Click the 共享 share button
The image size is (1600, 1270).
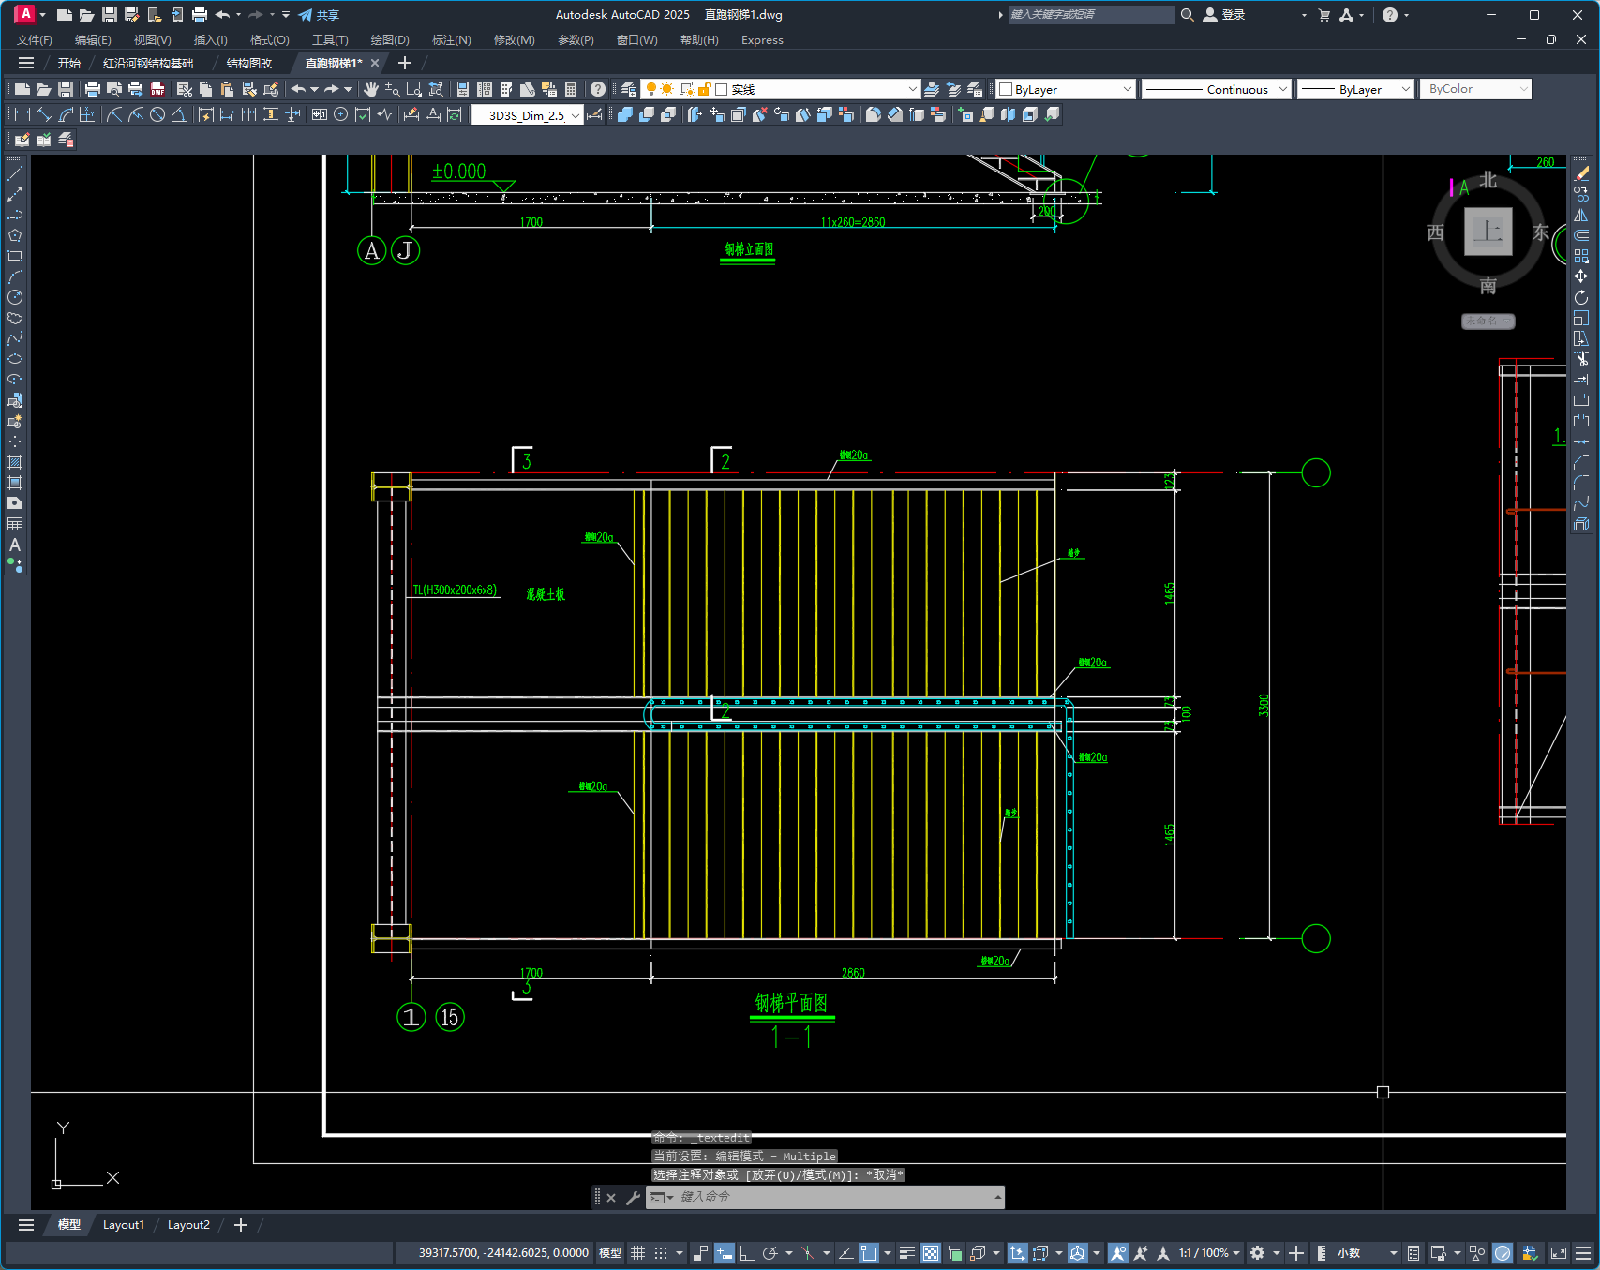[x=319, y=15]
